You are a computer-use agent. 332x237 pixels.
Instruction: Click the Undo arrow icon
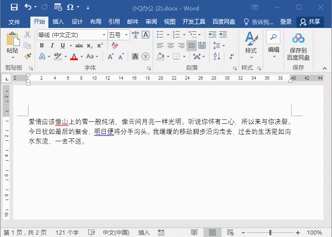(28, 8)
